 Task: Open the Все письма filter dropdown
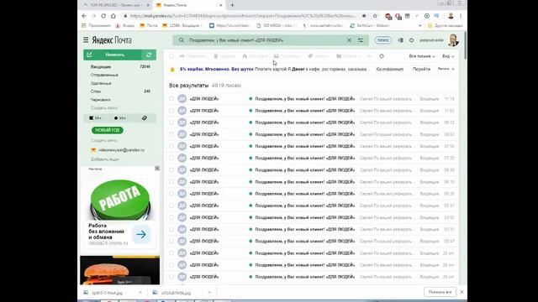point(422,56)
